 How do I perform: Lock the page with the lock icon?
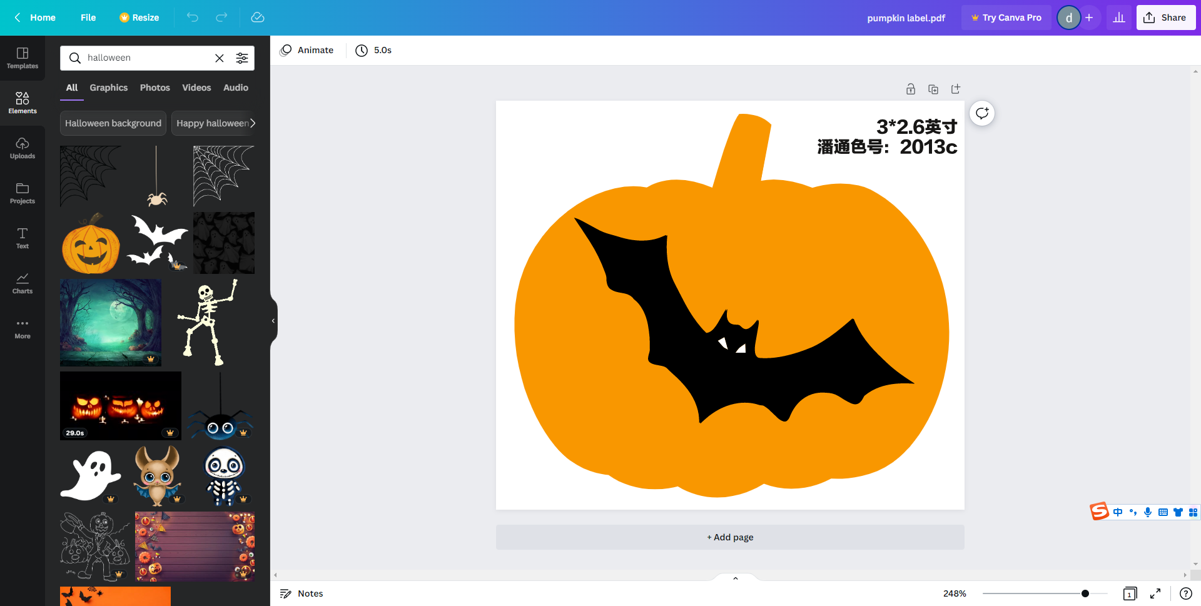pyautogui.click(x=911, y=89)
